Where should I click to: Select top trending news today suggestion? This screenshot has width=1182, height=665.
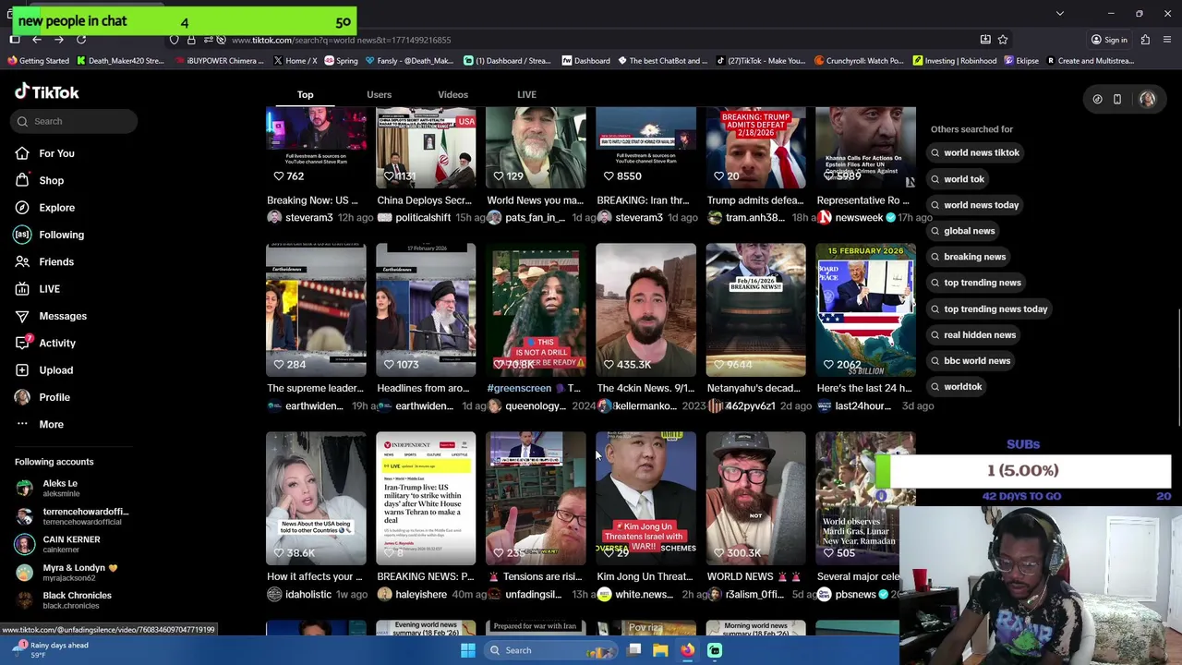point(989,308)
